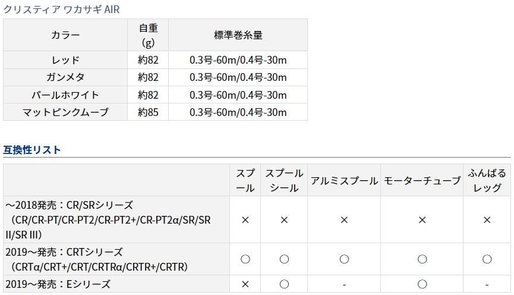The image size is (514, 295).
Task: Click the 自重 (g) column header
Action: [148, 35]
